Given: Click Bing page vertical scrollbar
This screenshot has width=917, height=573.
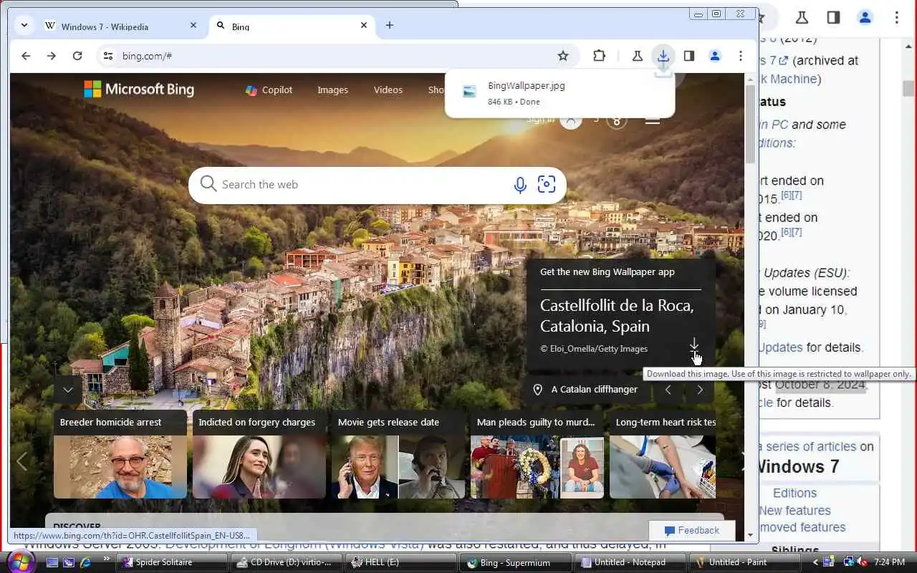Looking at the screenshot, I should (750, 124).
